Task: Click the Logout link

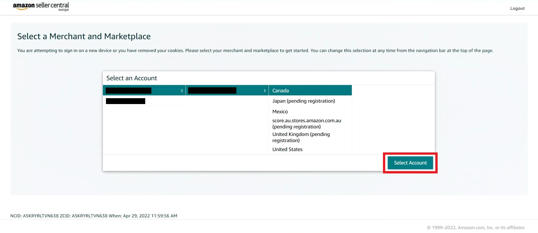Action: pos(517,8)
